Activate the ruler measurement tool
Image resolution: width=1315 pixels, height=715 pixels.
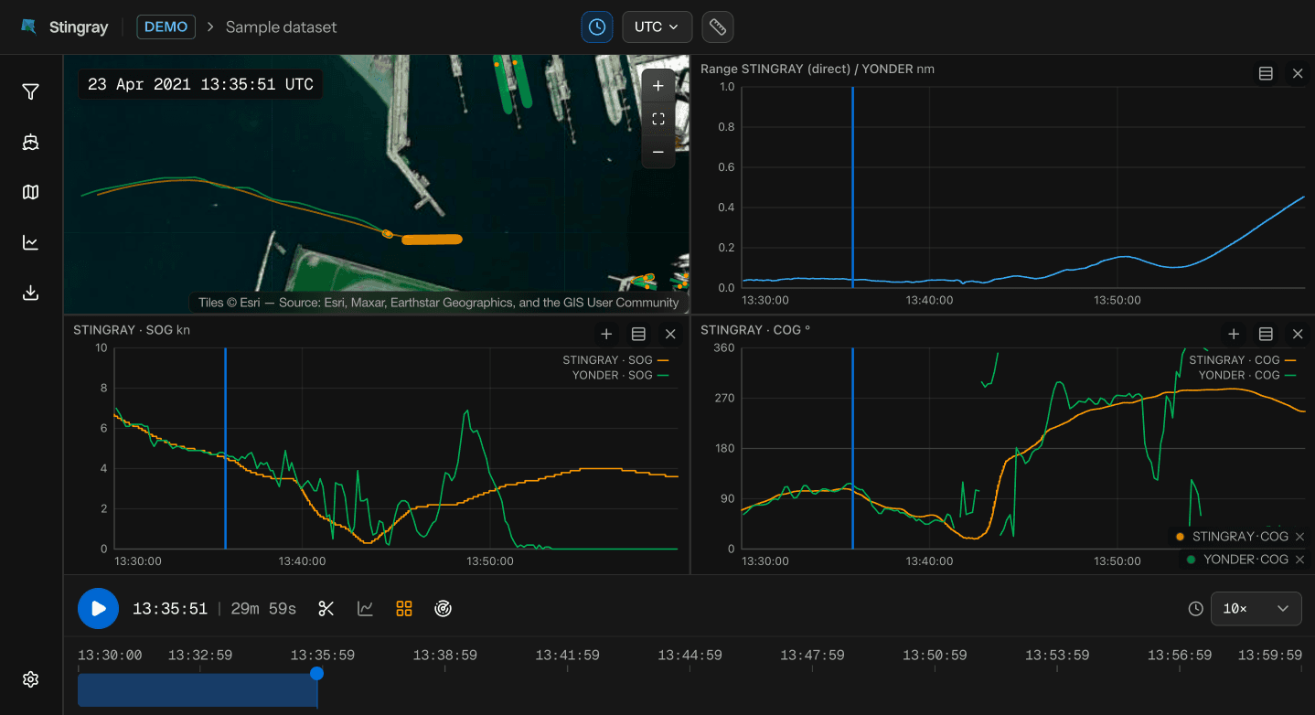(x=718, y=27)
